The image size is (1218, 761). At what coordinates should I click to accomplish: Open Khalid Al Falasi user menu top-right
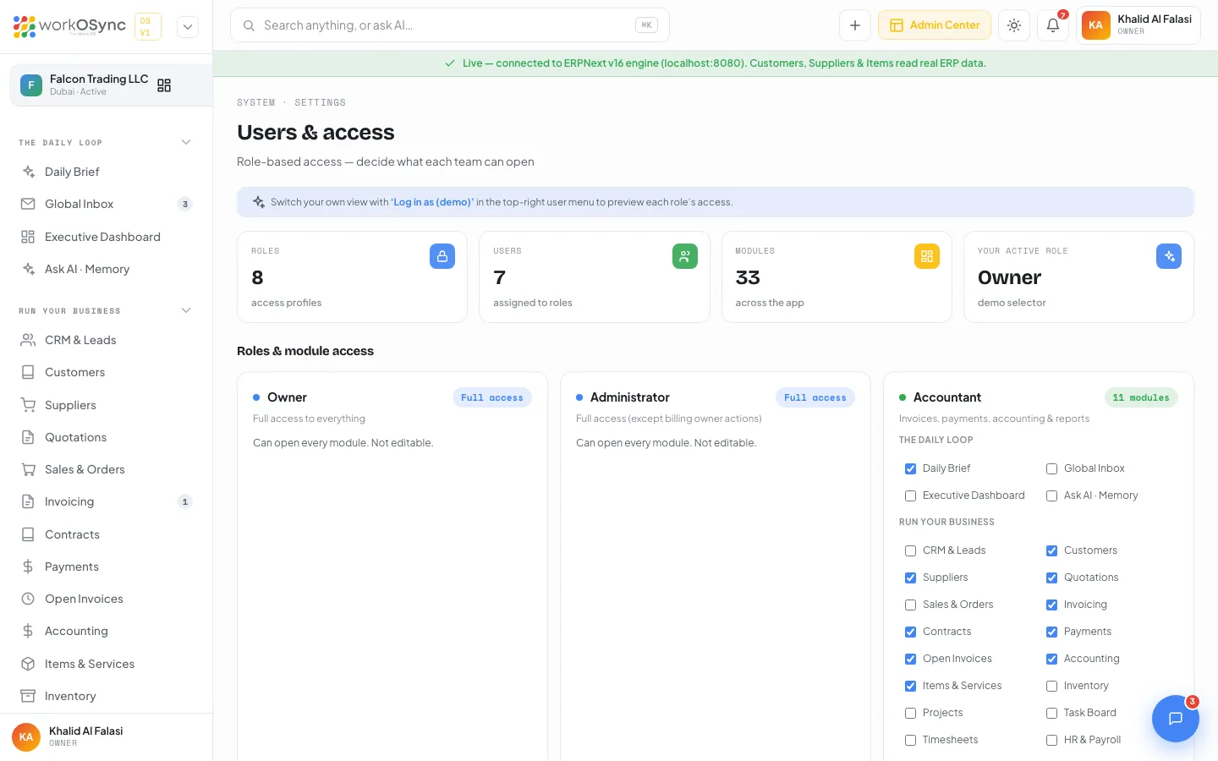click(1138, 25)
